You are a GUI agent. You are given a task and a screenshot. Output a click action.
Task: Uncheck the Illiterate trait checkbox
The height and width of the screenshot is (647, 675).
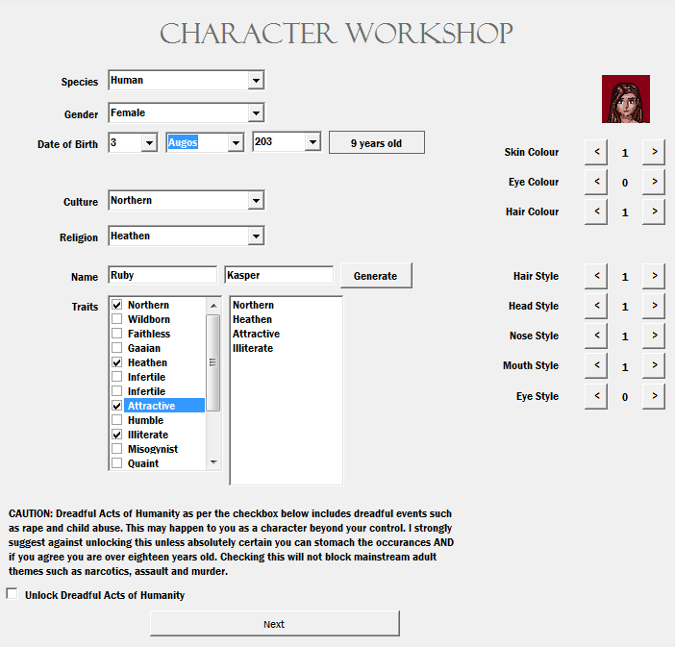(116, 435)
